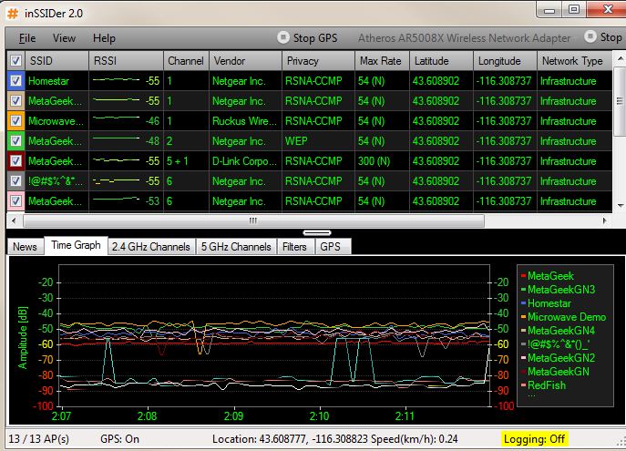Click Microwave Demo entry in graph legend
Image resolution: width=626 pixels, height=451 pixels.
click(566, 317)
